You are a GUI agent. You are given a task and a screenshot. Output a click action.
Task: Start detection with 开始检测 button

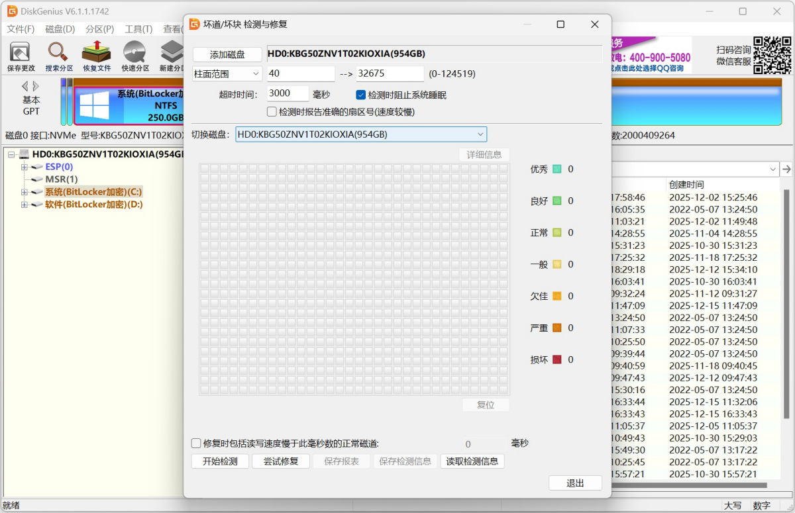click(219, 461)
